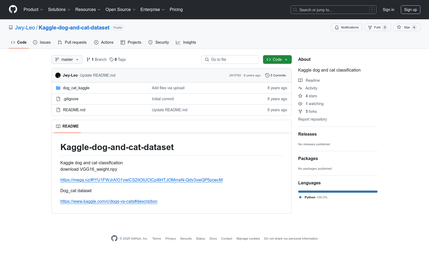Click the Python 100.0% language link
Image resolution: width=429 pixels, height=268 pixels.
[313, 197]
